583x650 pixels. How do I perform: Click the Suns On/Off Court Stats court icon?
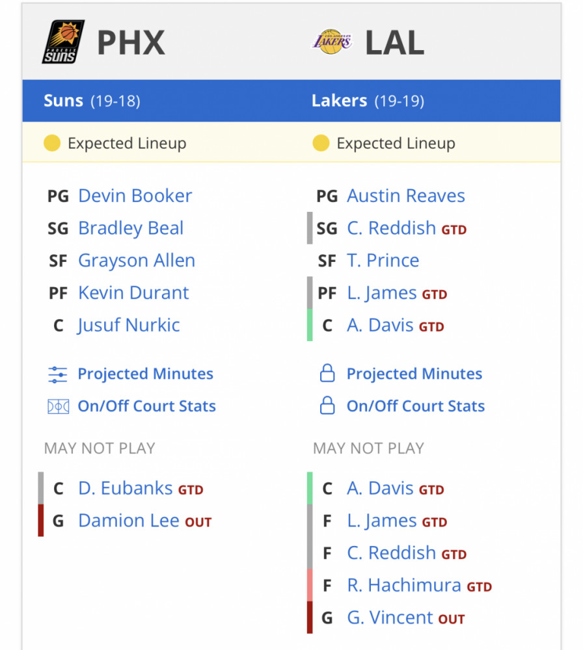point(58,407)
